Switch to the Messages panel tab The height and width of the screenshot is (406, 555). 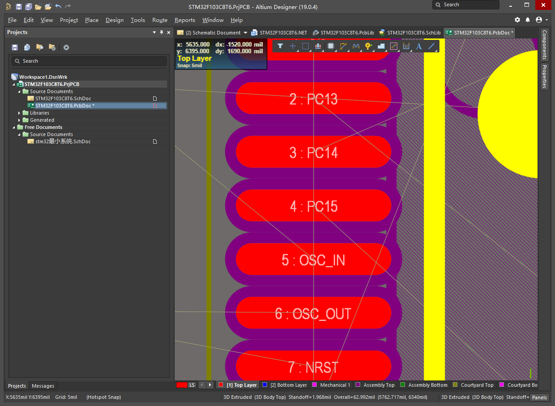(x=43, y=386)
